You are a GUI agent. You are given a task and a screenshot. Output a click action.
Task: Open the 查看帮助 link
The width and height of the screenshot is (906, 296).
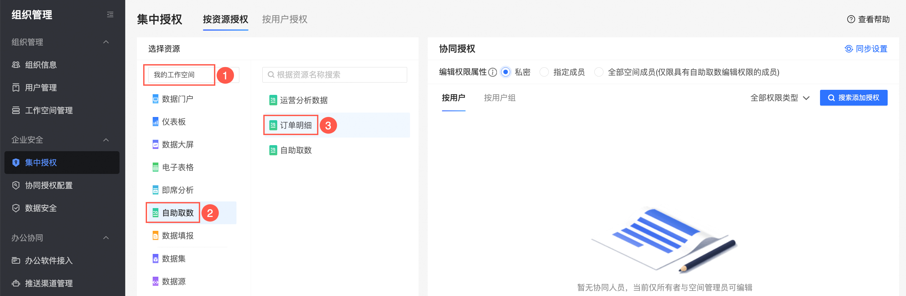[x=868, y=19]
